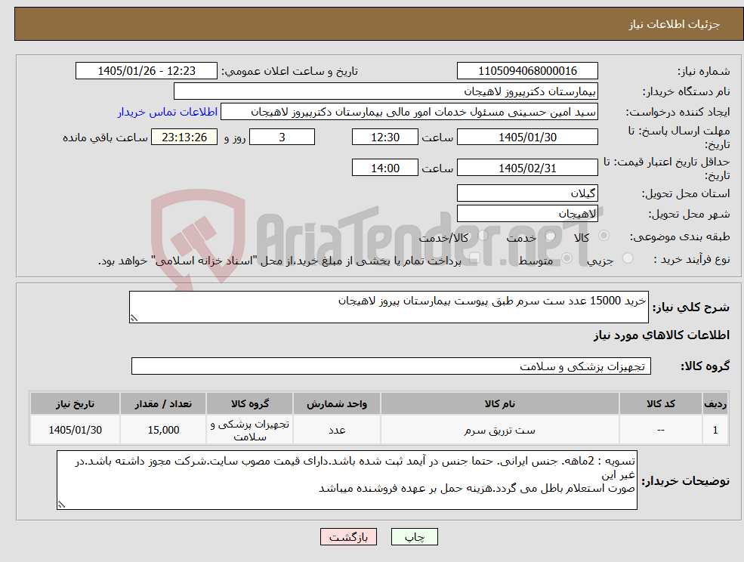This screenshot has width=744, height=562.
Task: Click the announcement date field 1405/01/26 - 12:23
Action: click(146, 71)
